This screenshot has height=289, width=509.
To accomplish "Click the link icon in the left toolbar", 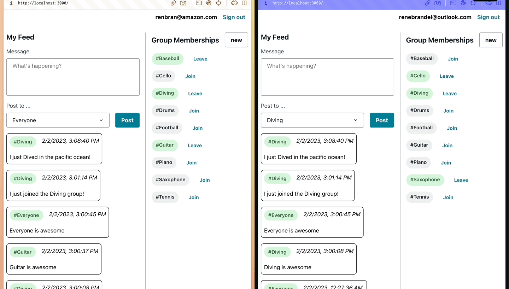I will [173, 3].
